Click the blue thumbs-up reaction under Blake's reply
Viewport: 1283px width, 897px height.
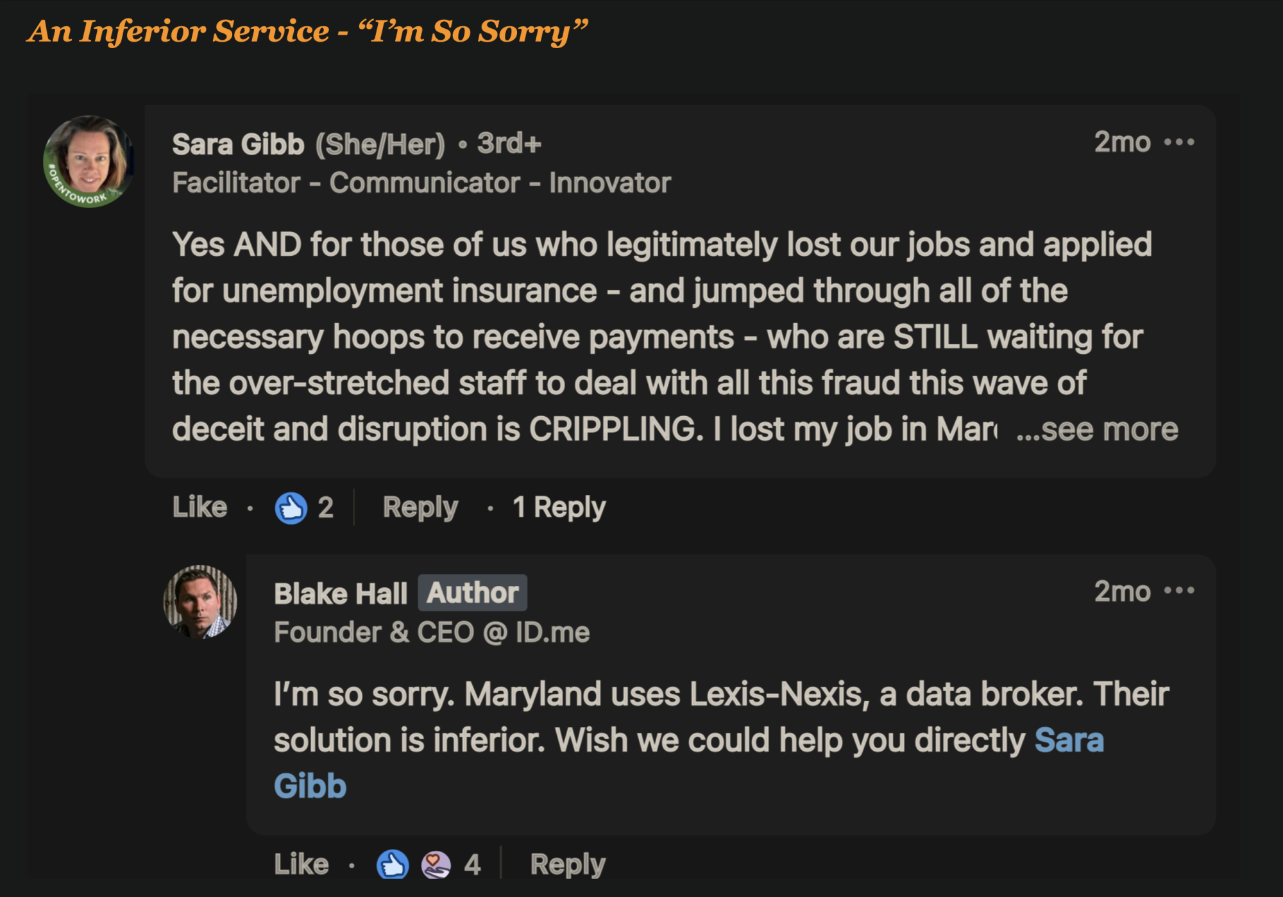tap(393, 864)
